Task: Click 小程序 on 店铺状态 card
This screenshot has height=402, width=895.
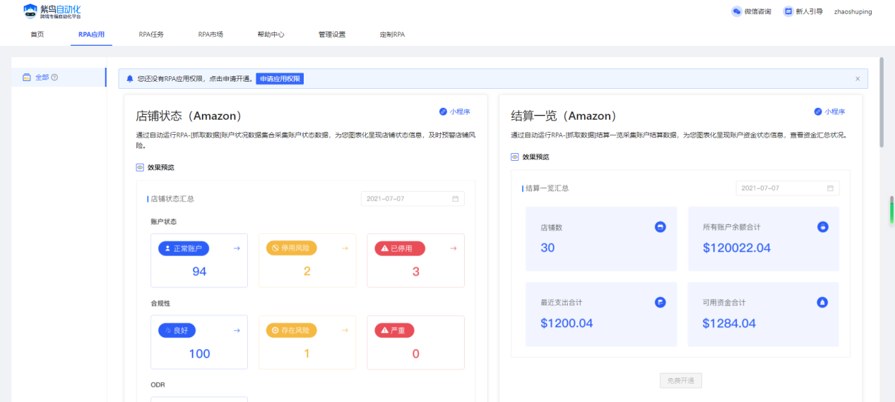Action: tap(455, 111)
